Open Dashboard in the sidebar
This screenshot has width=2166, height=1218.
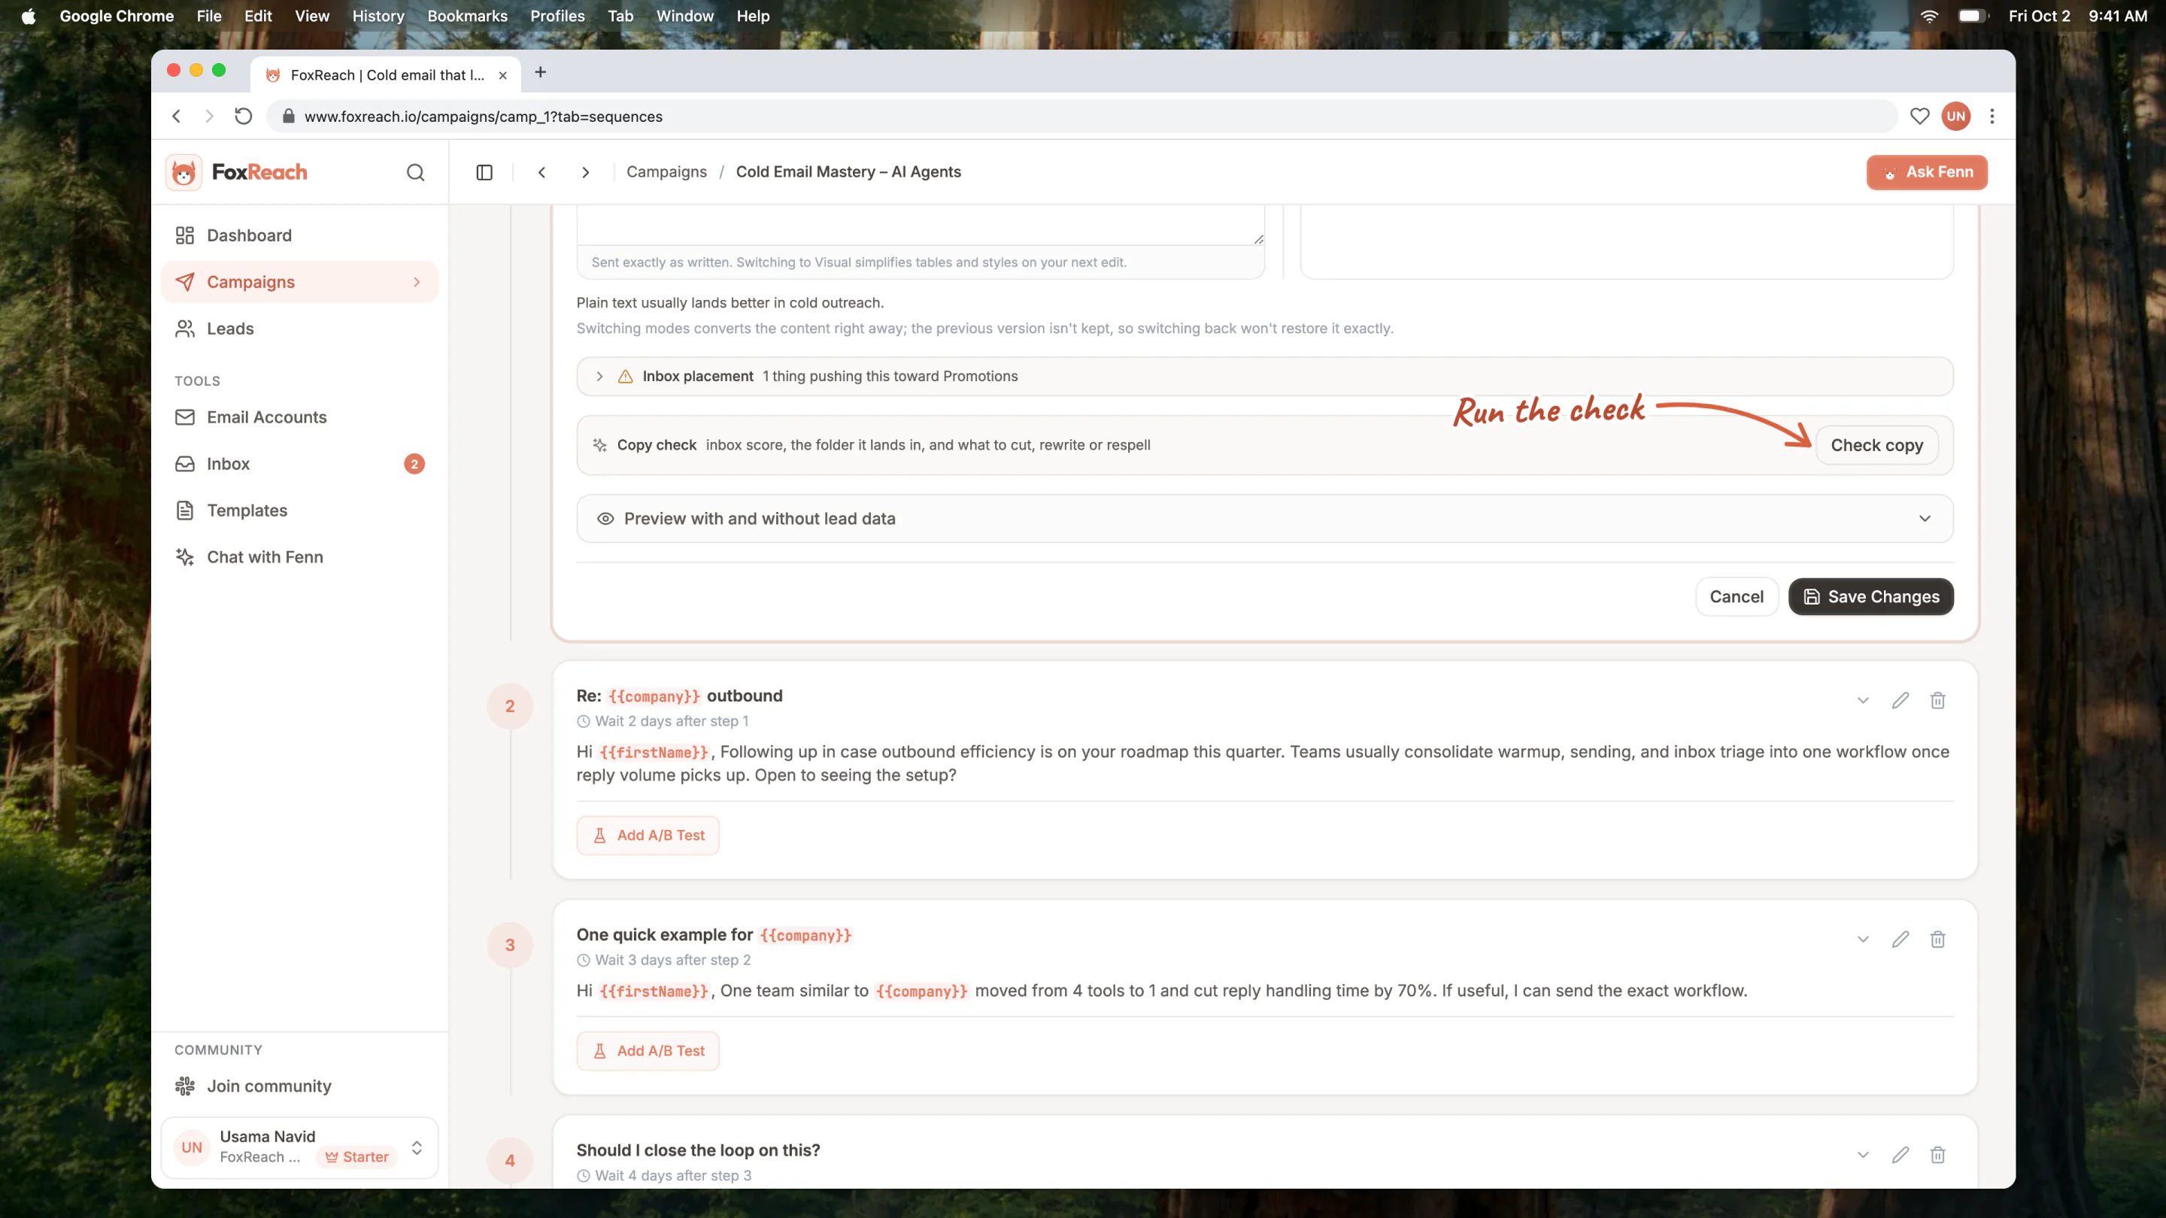(299, 235)
